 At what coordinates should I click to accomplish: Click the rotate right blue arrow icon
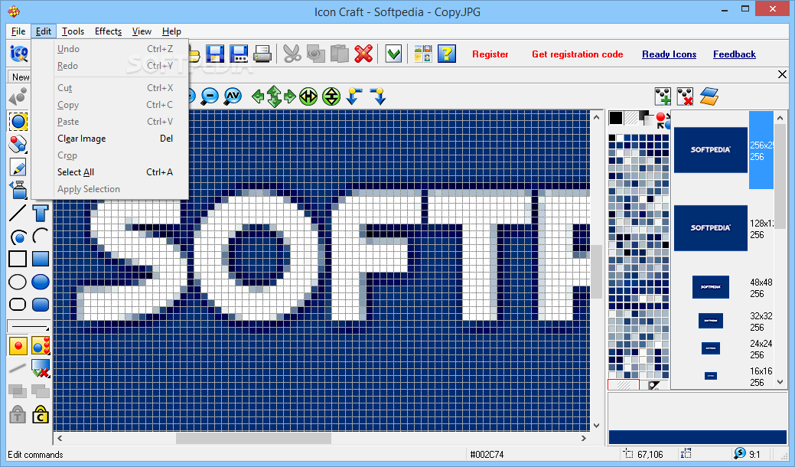coord(378,96)
